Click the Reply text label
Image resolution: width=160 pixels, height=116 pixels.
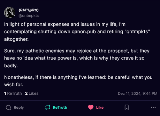[19, 107]
